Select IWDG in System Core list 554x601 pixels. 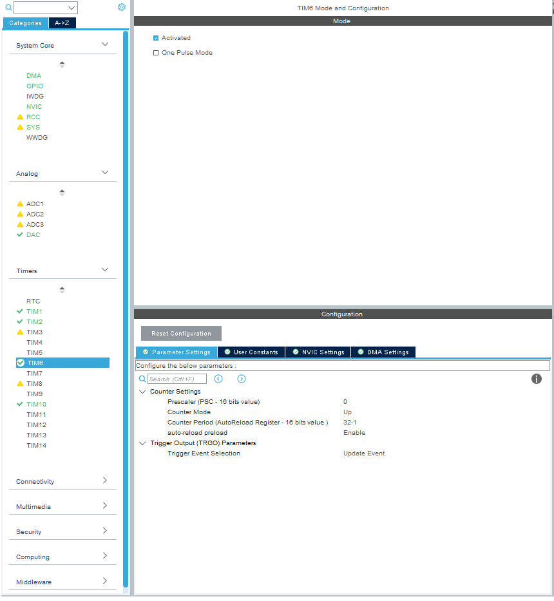(x=35, y=97)
